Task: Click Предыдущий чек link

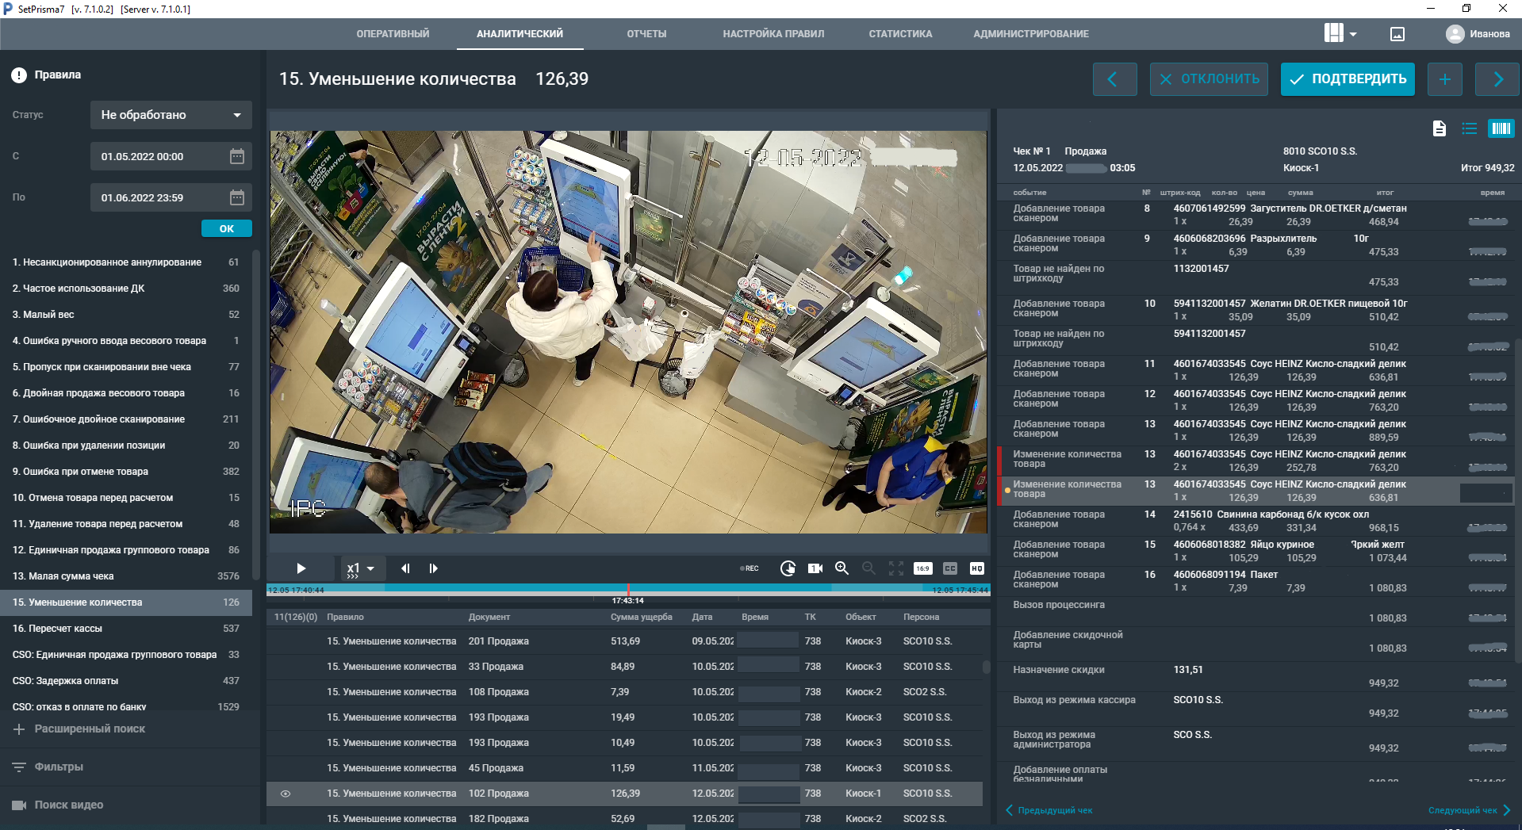Action: pyautogui.click(x=1049, y=810)
